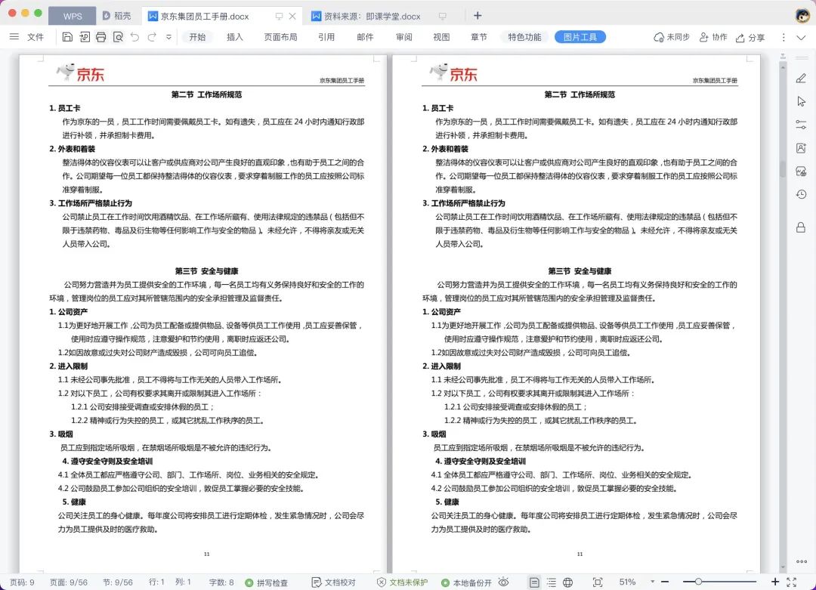Click the zoom slider handle
This screenshot has height=590, width=816.
(698, 582)
